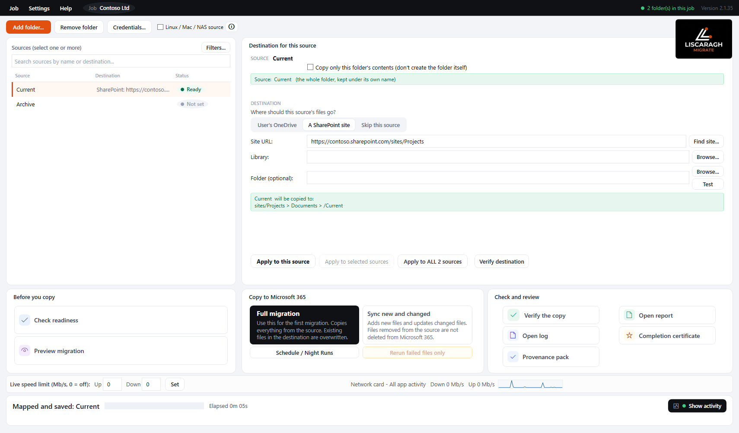Image resolution: width=739 pixels, height=433 pixels.
Task: Open the Filters... options for sources
Action: (216, 48)
